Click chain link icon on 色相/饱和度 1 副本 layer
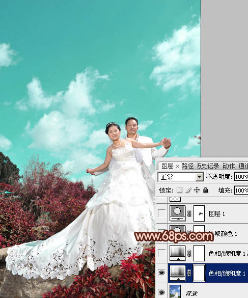Viewport: 248px width, 298px height. pos(189,253)
